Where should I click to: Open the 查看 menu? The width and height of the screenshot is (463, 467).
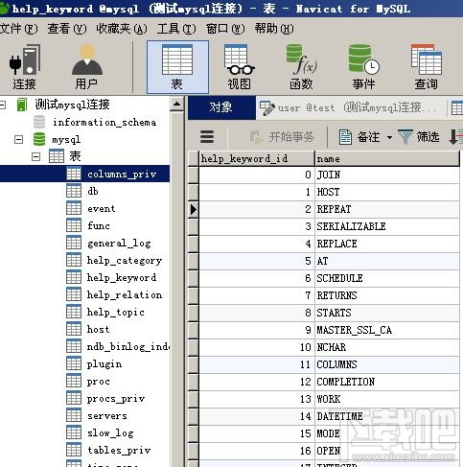[67, 29]
